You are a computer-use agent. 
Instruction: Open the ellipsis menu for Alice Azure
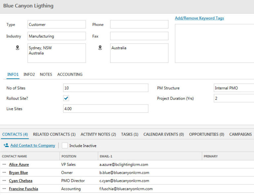point(4,164)
